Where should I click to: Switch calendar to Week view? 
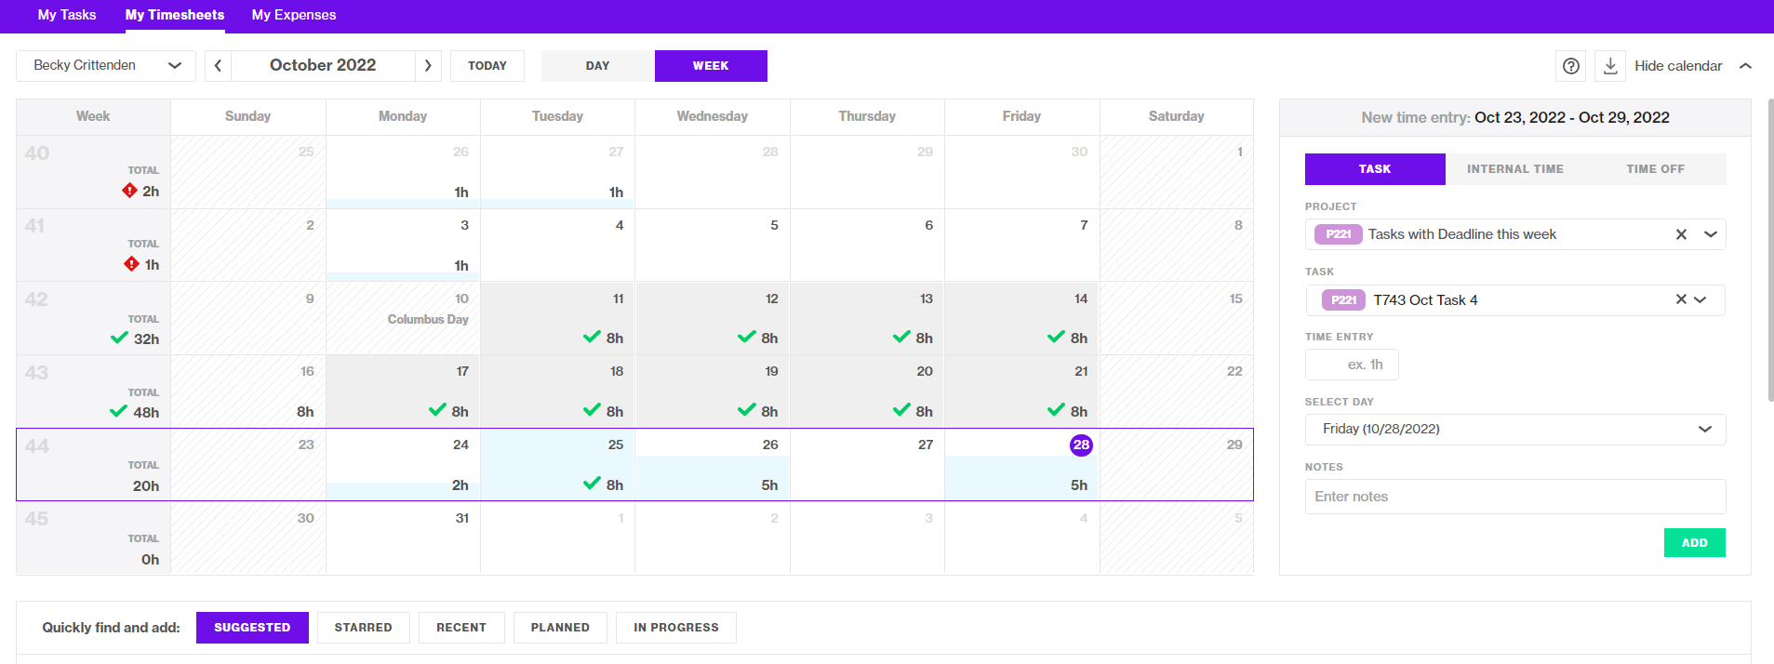tap(711, 66)
